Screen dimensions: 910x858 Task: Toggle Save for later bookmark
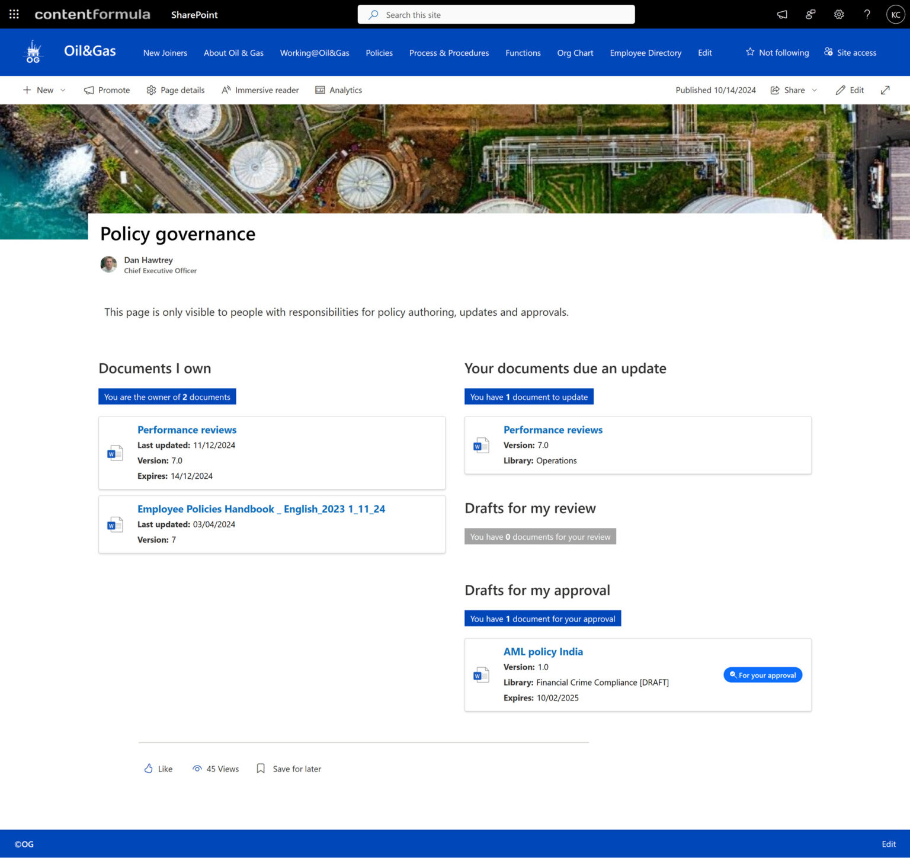coord(289,769)
